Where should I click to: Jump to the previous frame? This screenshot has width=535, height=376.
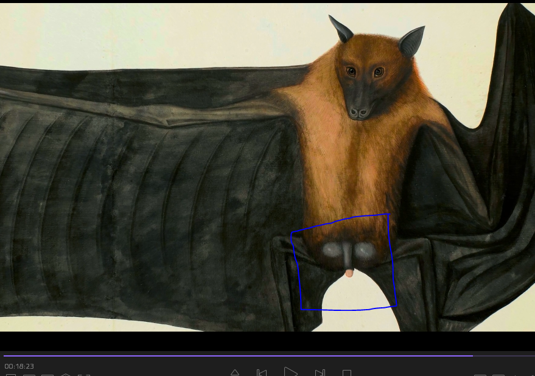click(262, 372)
